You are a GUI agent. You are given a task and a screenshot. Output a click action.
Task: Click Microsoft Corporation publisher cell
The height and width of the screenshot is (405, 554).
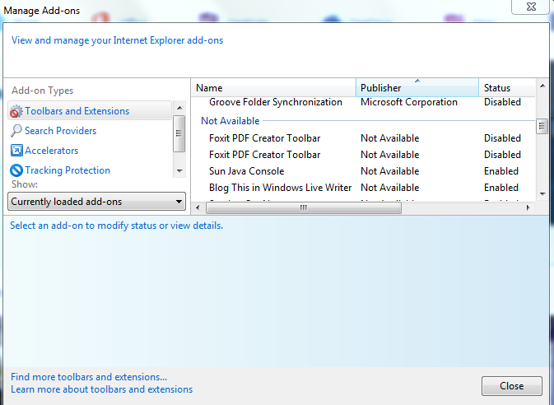click(x=409, y=102)
